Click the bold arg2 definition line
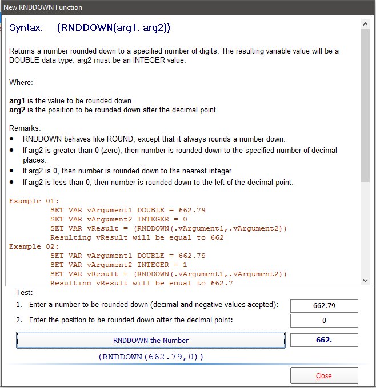This screenshot has width=376, height=388. [x=112, y=110]
